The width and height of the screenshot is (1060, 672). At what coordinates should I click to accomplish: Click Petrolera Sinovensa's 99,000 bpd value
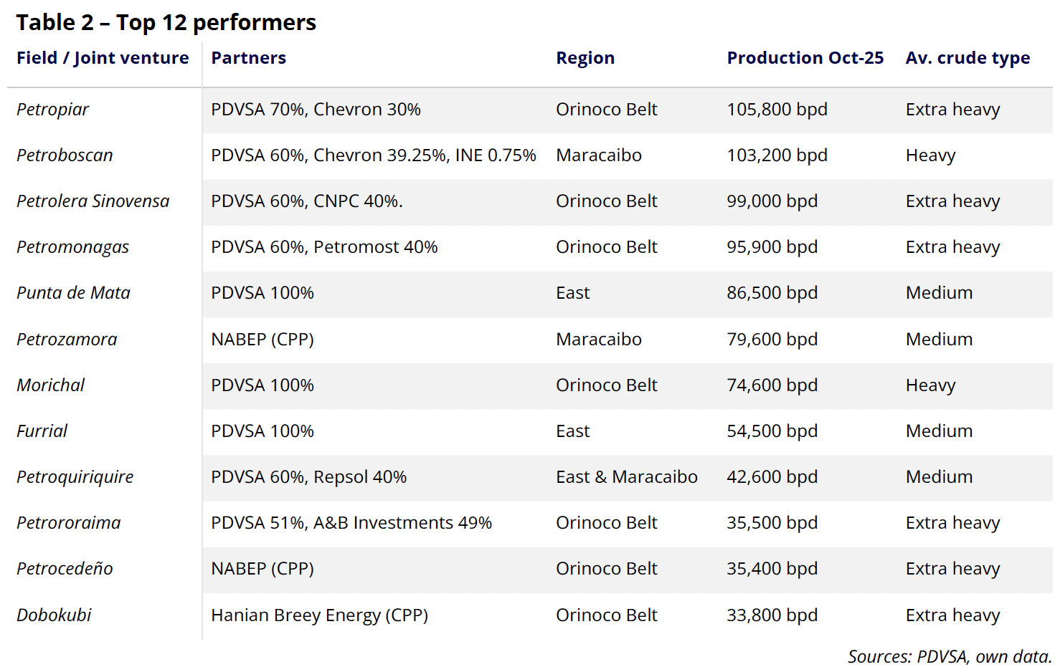(x=772, y=201)
